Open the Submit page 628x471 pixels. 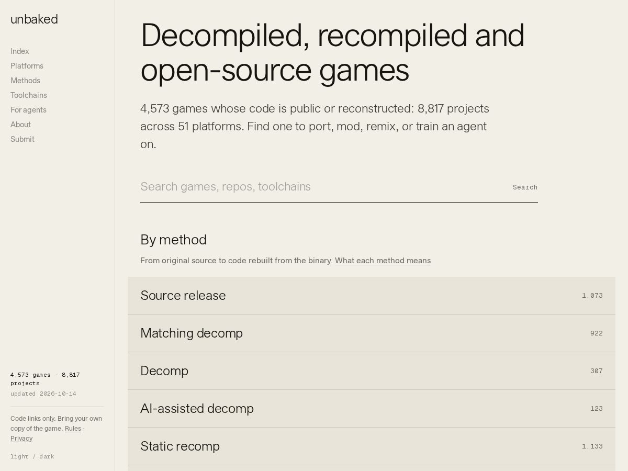coord(23,139)
